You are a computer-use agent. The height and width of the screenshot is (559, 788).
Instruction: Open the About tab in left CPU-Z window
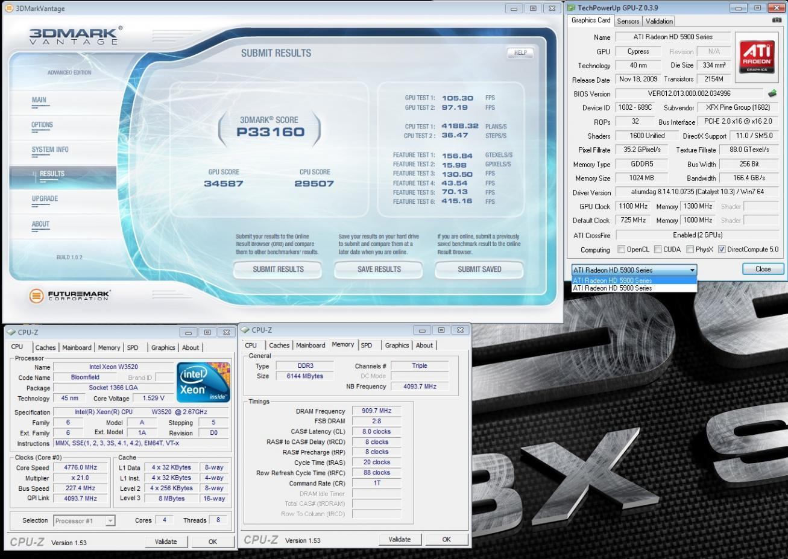(191, 347)
